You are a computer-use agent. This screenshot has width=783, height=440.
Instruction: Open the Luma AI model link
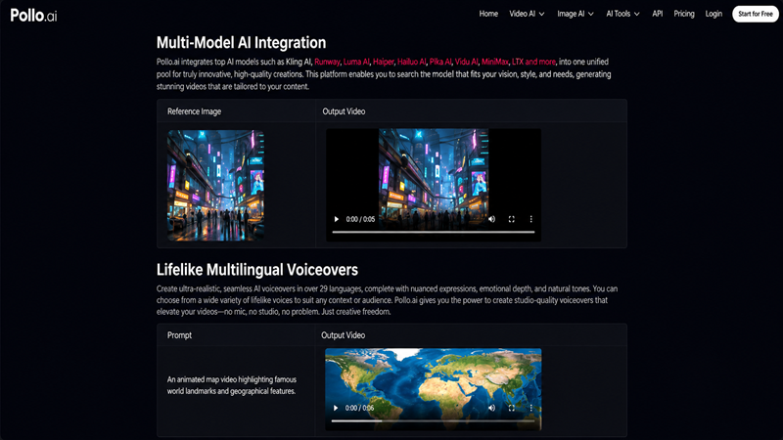(x=356, y=62)
